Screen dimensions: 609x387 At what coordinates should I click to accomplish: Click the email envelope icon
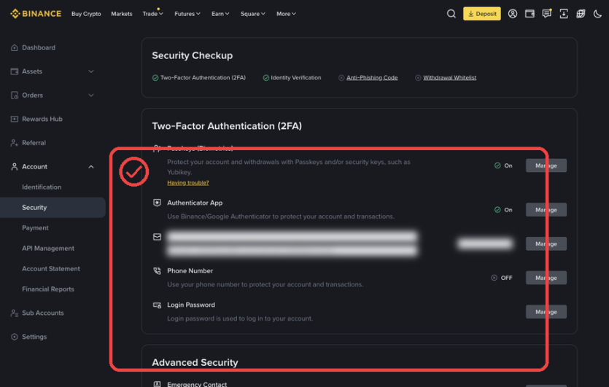pyautogui.click(x=157, y=237)
